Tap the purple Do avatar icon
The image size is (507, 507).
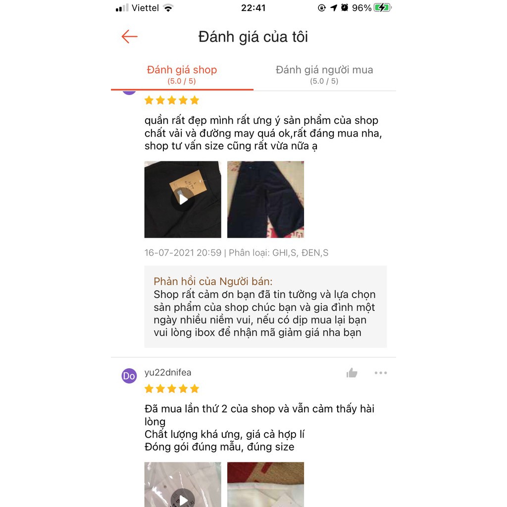[x=129, y=376]
